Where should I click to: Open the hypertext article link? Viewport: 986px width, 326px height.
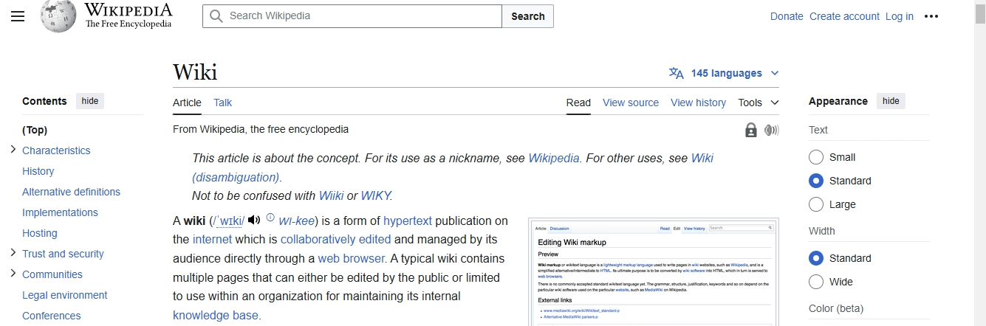[408, 221]
